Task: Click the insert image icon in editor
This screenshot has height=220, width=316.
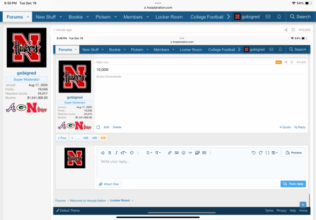Action: coord(176,153)
